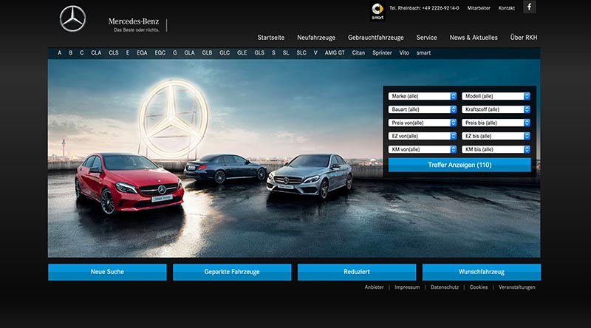Viewport: 591px width, 328px height.
Task: Open the Datenschutz footer link
Action: [445, 287]
